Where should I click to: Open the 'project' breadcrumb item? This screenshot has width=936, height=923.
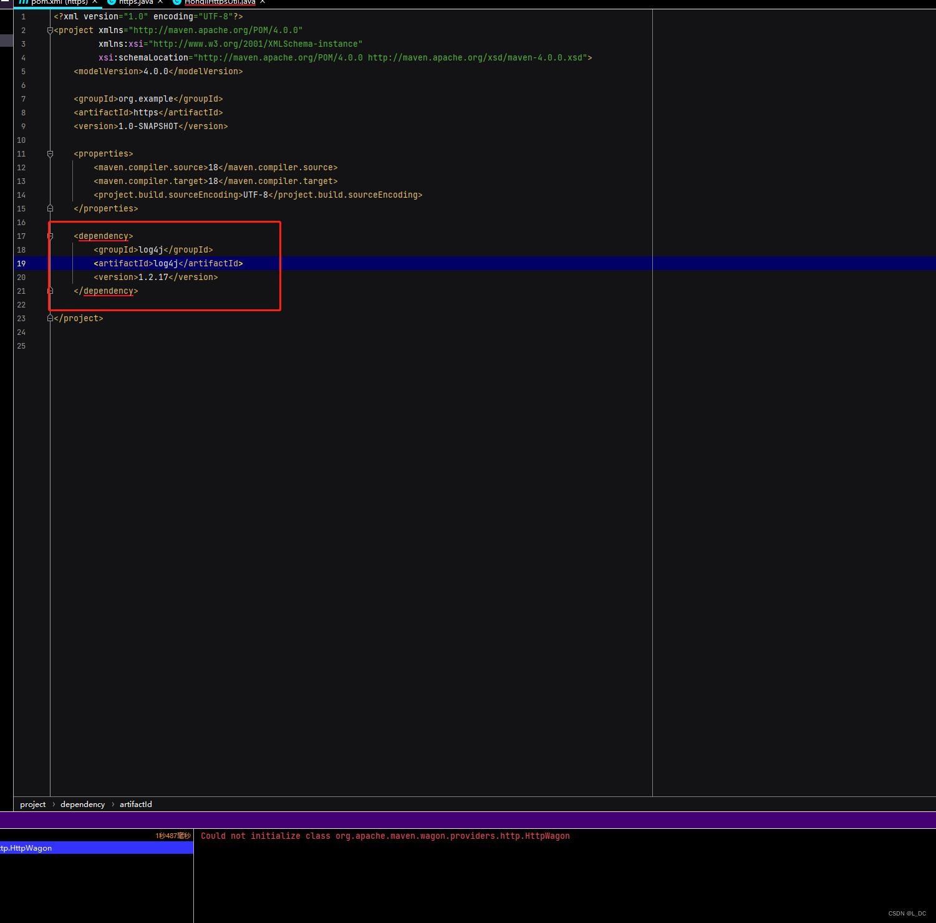[x=32, y=804]
